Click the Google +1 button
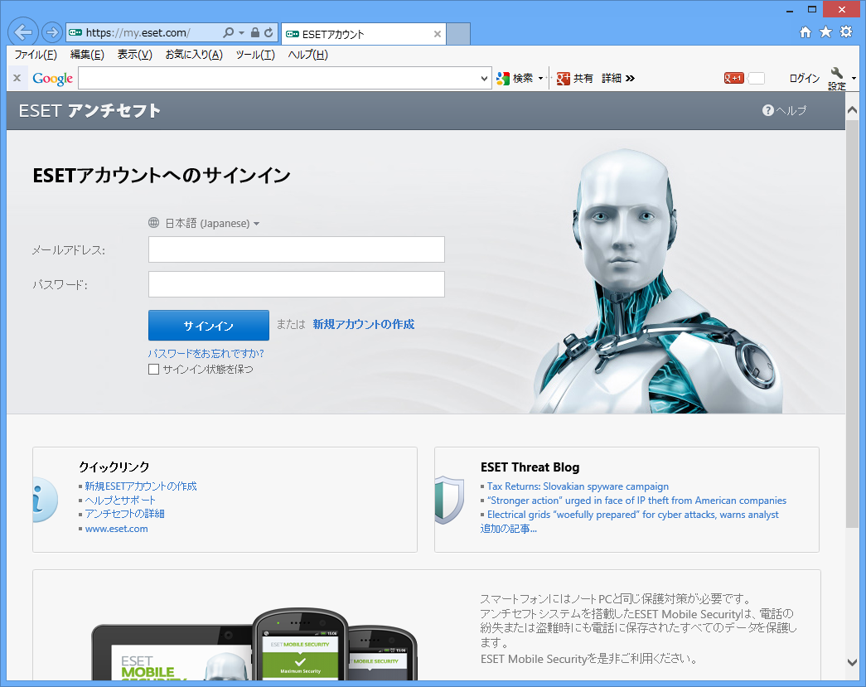Image resolution: width=866 pixels, height=687 pixels. [x=734, y=79]
